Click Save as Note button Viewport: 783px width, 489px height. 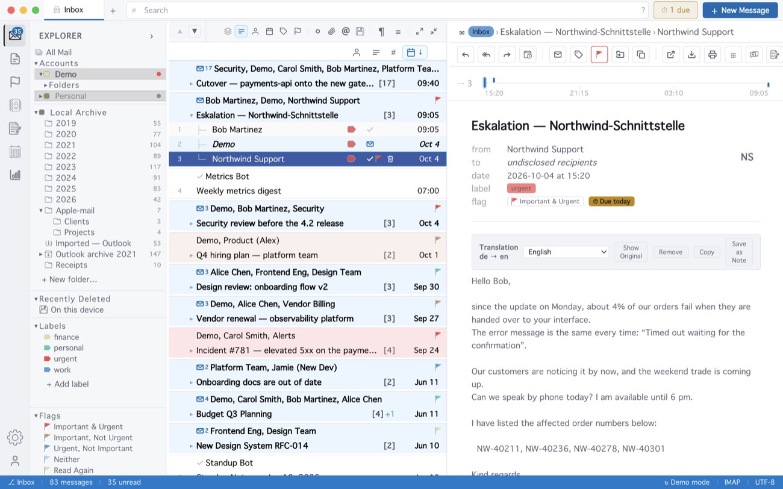click(739, 252)
